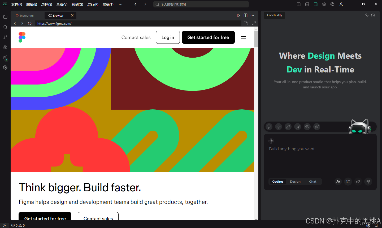
Task: Open the rocket deploy icon
Action: [x=317, y=127]
